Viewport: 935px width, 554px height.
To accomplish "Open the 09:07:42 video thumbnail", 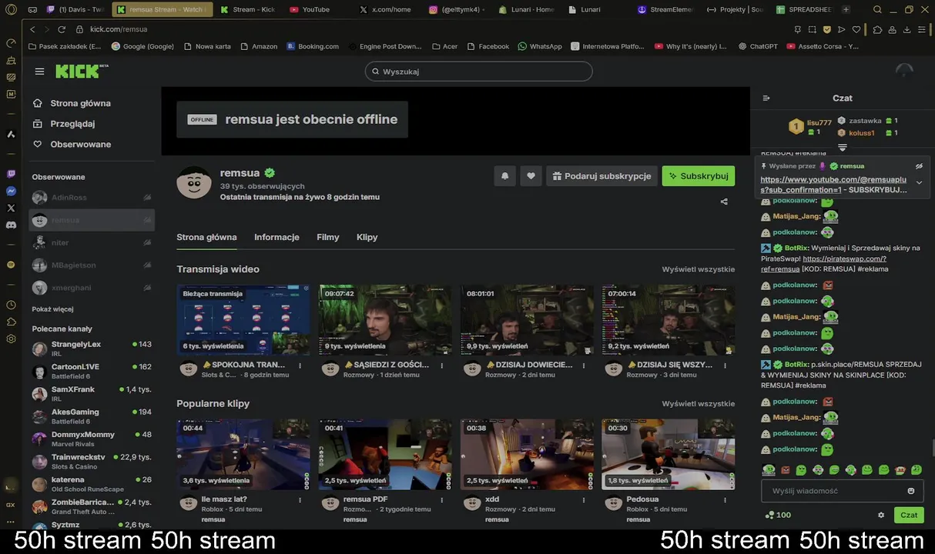I will pyautogui.click(x=385, y=320).
